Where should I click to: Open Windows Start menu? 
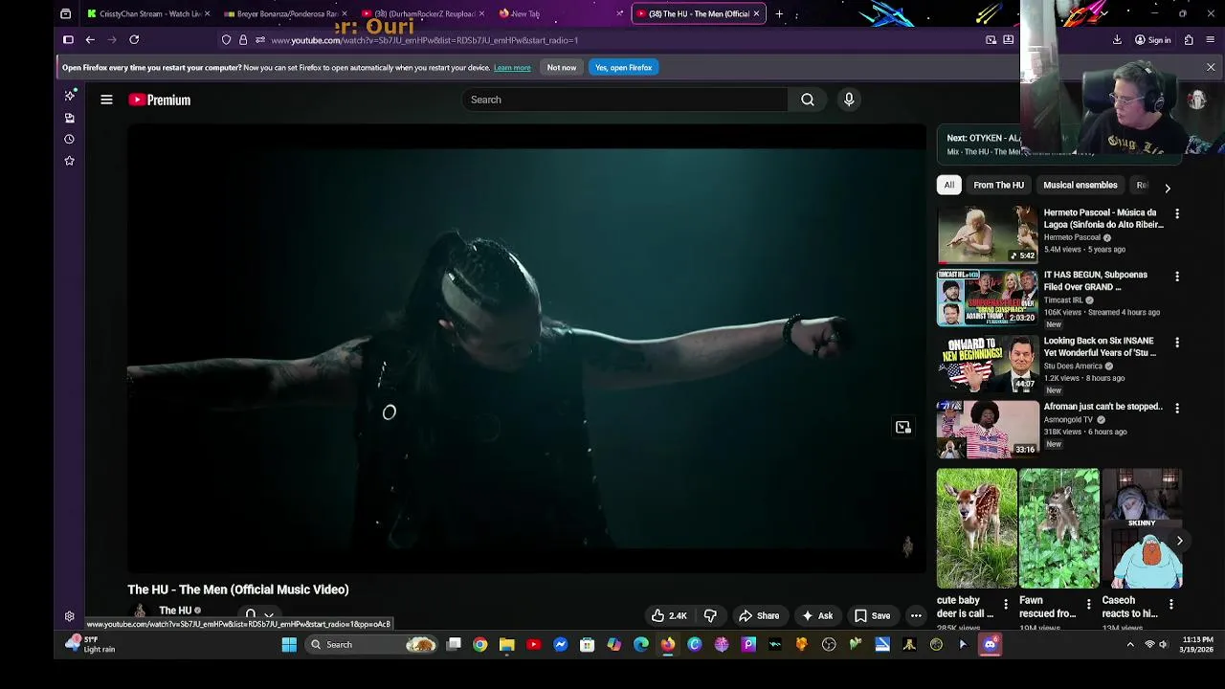[x=289, y=645]
